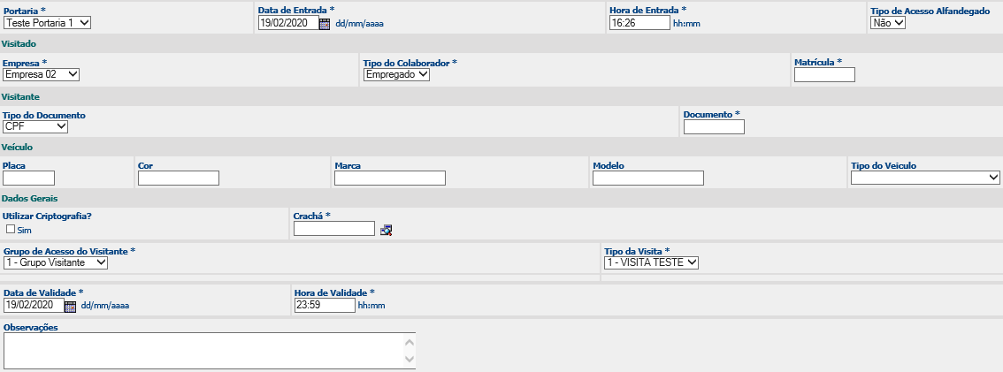Image resolution: width=1003 pixels, height=372 pixels.
Task: Enable the Utilizar Criptografia Sim checkbox
Action: (11, 229)
